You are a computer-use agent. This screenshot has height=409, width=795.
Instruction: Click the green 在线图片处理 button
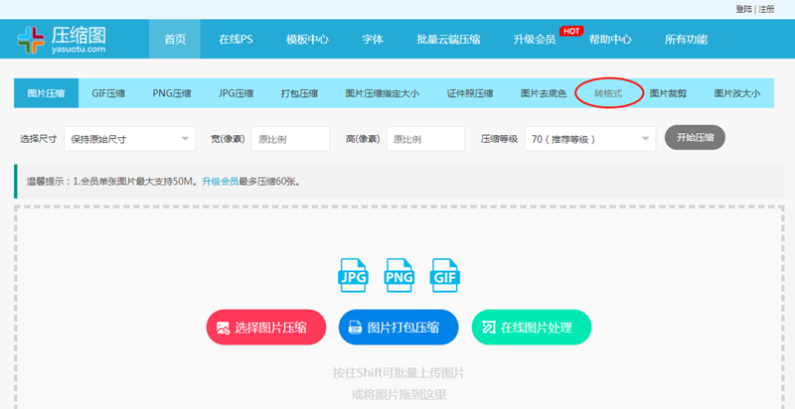tap(532, 327)
